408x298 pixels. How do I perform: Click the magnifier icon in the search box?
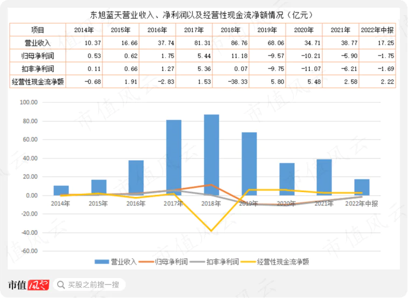[x=60, y=285]
